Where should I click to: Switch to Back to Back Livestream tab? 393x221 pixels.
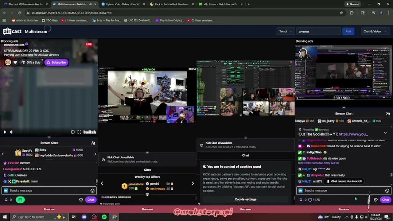tap(171, 4)
